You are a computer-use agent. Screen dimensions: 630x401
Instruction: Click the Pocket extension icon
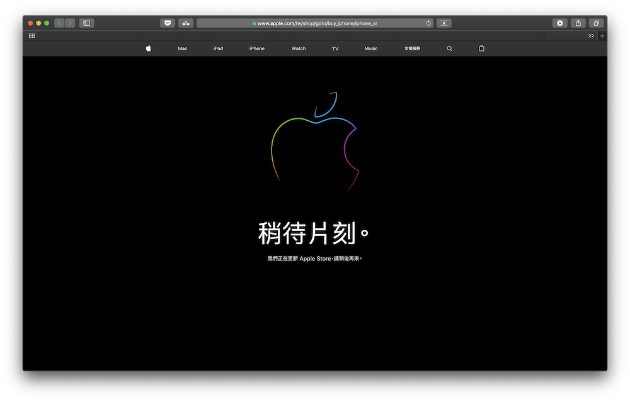pos(168,23)
